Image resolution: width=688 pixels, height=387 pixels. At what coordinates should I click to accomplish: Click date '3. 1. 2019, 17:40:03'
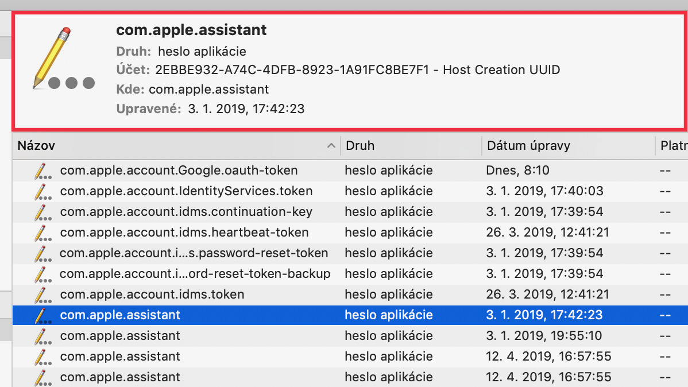coord(544,191)
